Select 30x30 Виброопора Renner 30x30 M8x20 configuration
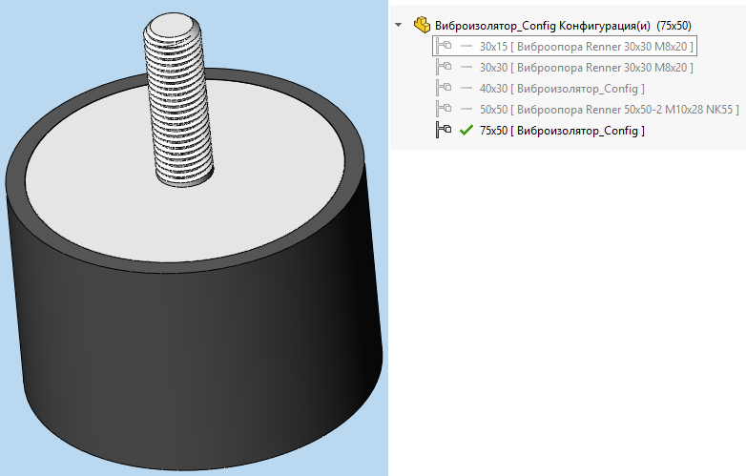This screenshot has width=746, height=476. point(587,68)
